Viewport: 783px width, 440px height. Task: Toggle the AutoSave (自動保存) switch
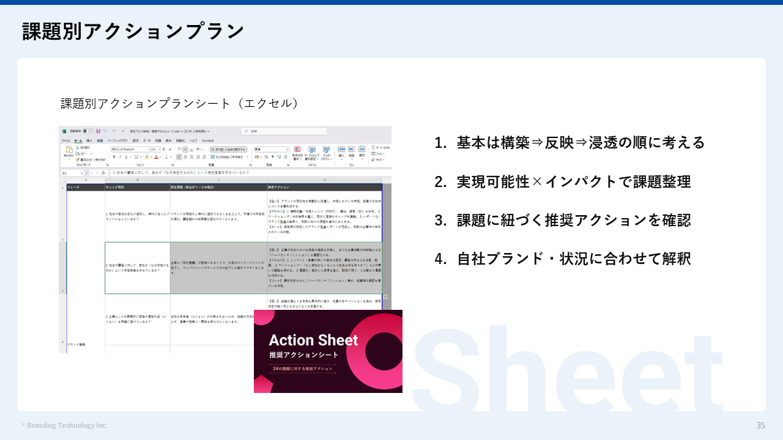pos(87,130)
